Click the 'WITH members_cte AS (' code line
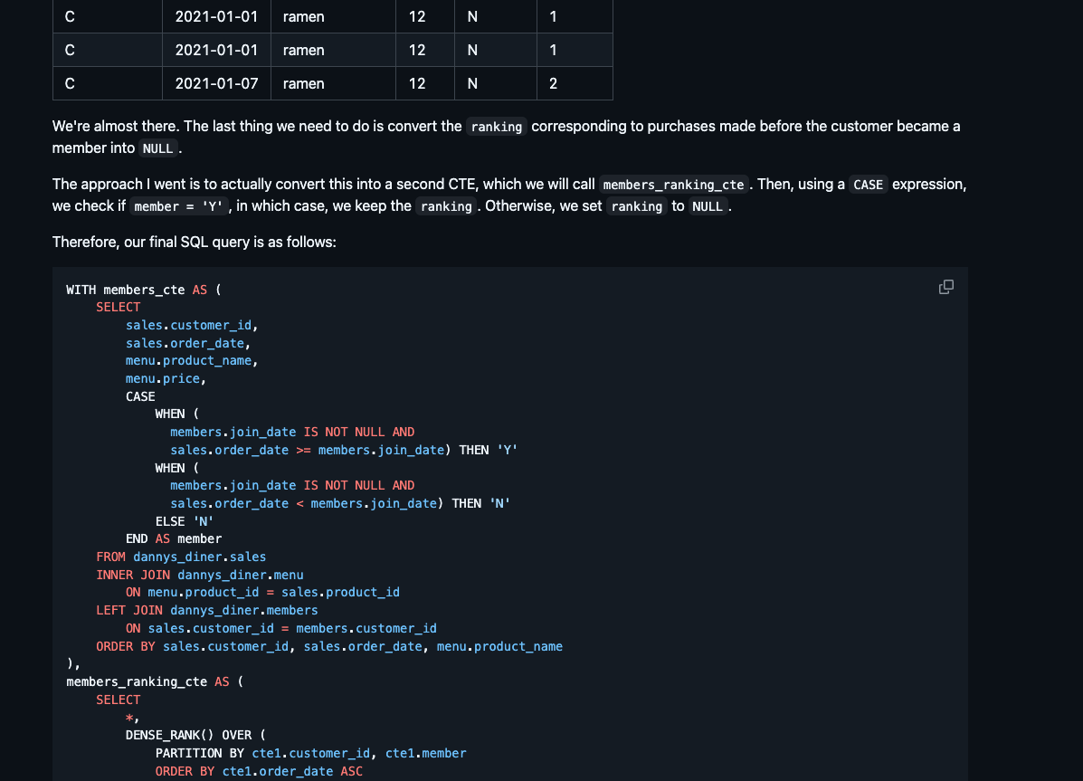 click(143, 290)
